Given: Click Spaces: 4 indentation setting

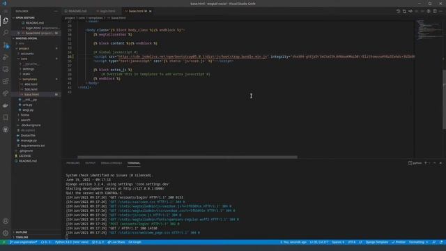Looking at the screenshot, I should click(x=338, y=242).
